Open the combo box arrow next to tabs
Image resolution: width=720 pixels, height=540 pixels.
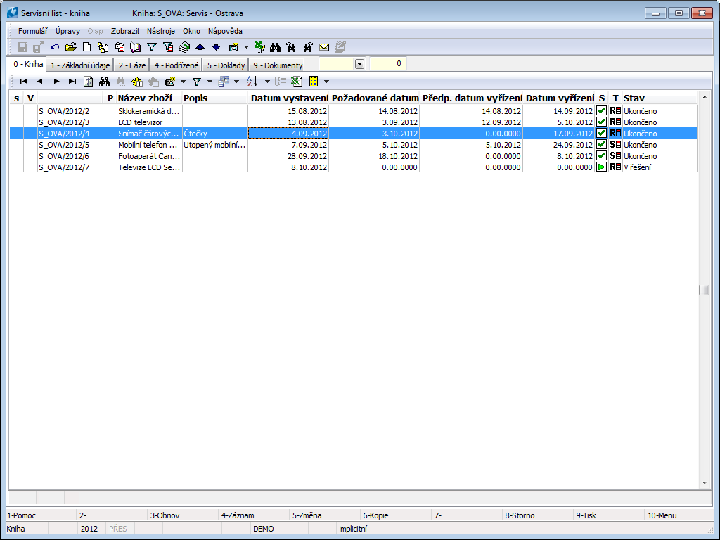(x=359, y=64)
